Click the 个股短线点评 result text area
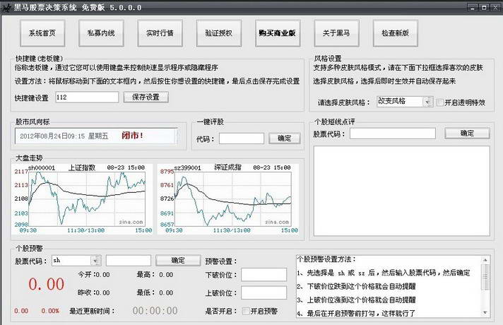Screen dimensions: 503x325 pyautogui.click(x=402, y=191)
